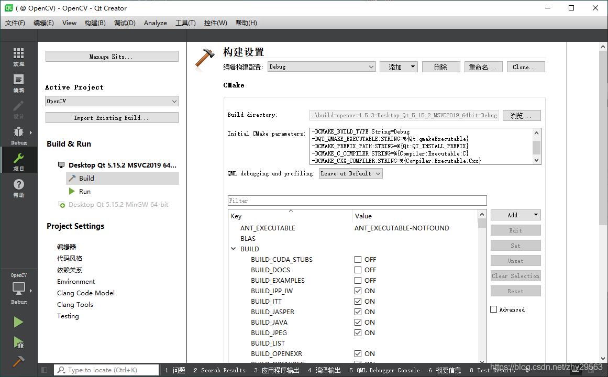
Task: Open the 文件(F) menu
Action: tap(15, 23)
